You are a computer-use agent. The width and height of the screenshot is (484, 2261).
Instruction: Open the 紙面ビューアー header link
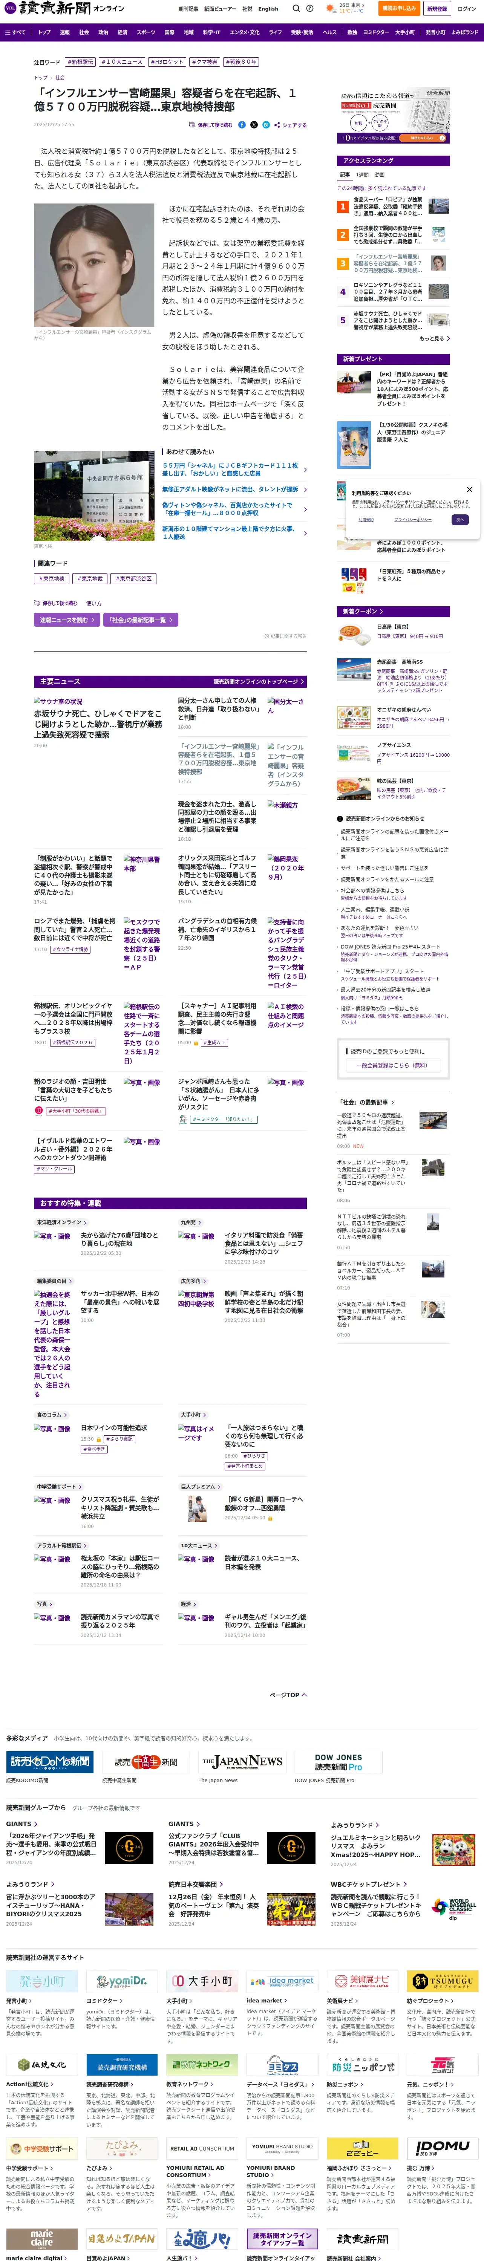click(x=220, y=9)
